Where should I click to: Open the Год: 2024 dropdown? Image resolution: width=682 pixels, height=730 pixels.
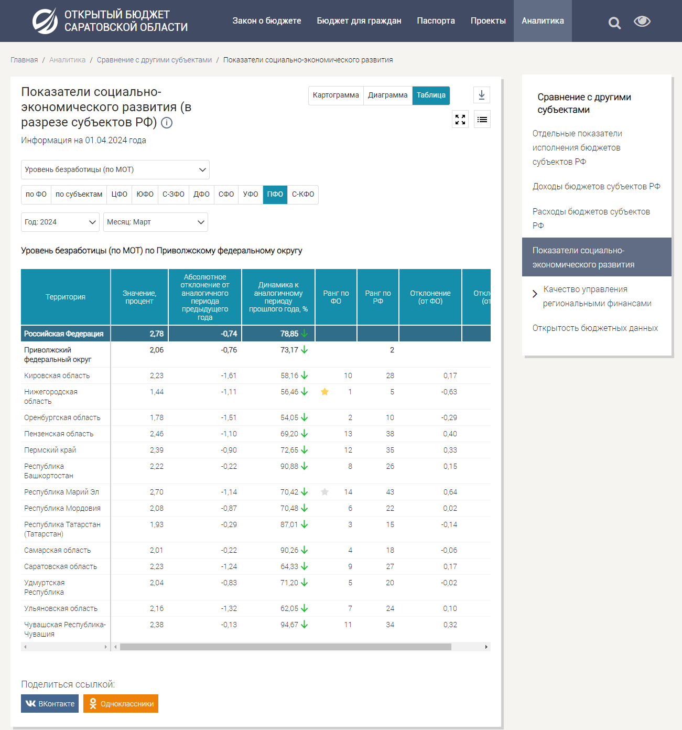tap(60, 222)
